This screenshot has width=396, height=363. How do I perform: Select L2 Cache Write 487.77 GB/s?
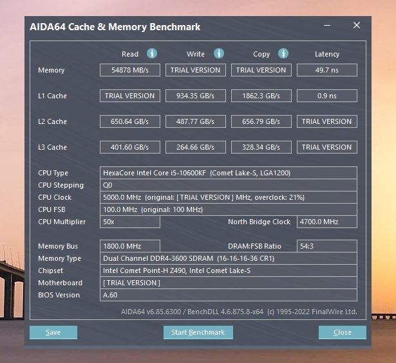[196, 121]
